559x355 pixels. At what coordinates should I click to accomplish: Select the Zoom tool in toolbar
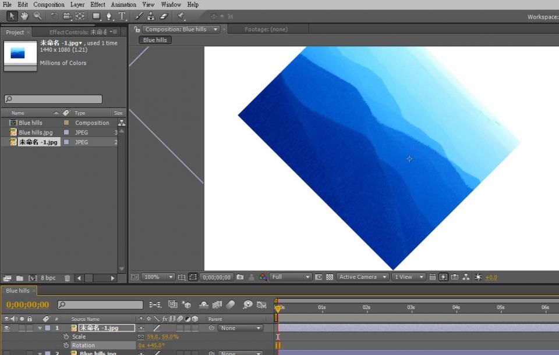click(38, 16)
